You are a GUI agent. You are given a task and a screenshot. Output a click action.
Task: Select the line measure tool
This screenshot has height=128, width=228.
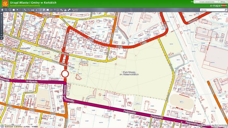pos(25,10)
